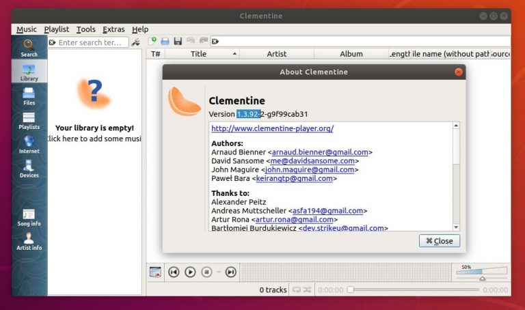Image resolution: width=525 pixels, height=310 pixels.
Task: Click the john.maguire@gmail.com email link
Action: (310, 169)
